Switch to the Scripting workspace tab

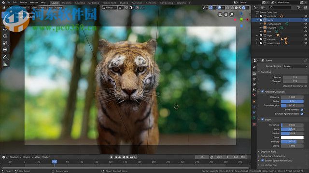click(181, 3)
